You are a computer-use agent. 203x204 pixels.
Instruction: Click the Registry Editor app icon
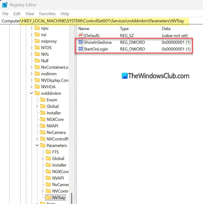5,5
